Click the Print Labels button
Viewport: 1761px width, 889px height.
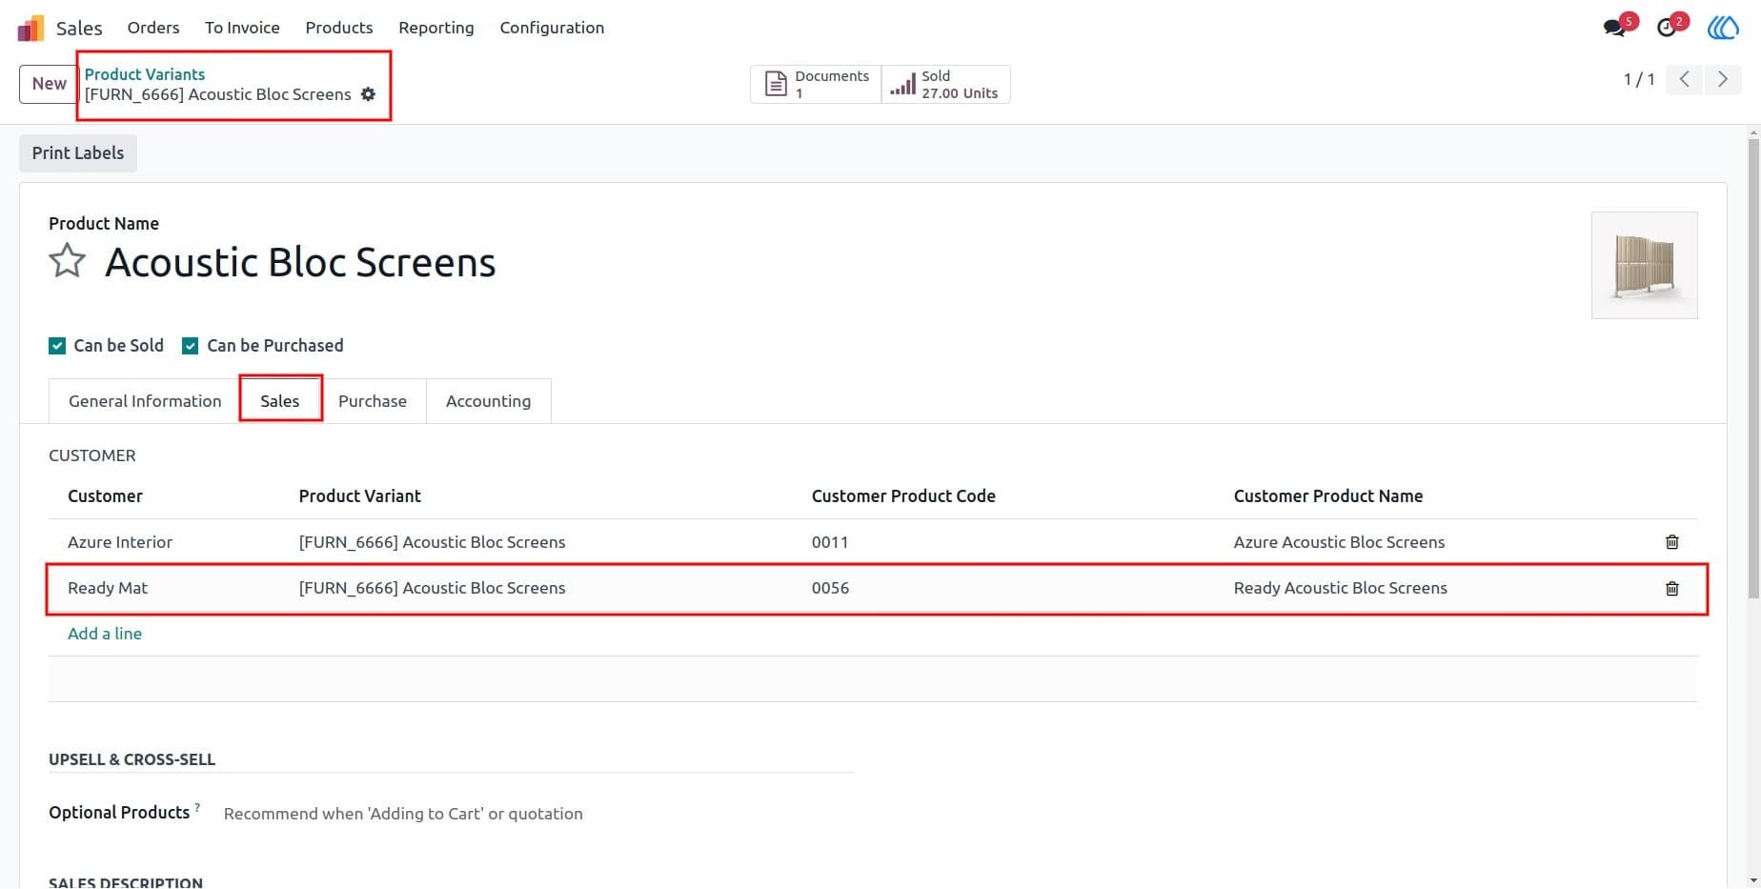78,153
